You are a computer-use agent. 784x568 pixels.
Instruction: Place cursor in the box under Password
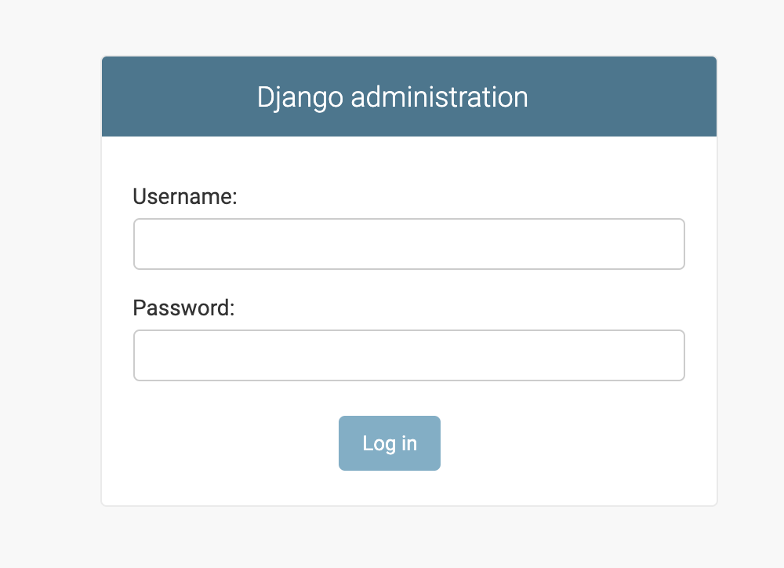pos(408,355)
